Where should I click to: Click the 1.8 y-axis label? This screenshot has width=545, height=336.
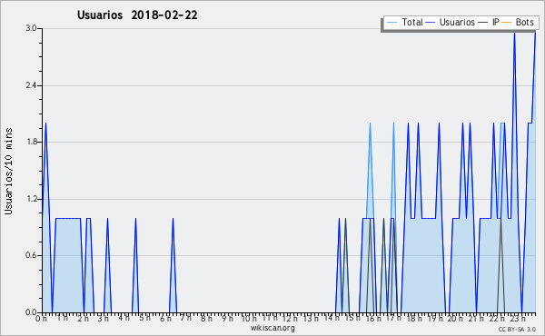31,142
